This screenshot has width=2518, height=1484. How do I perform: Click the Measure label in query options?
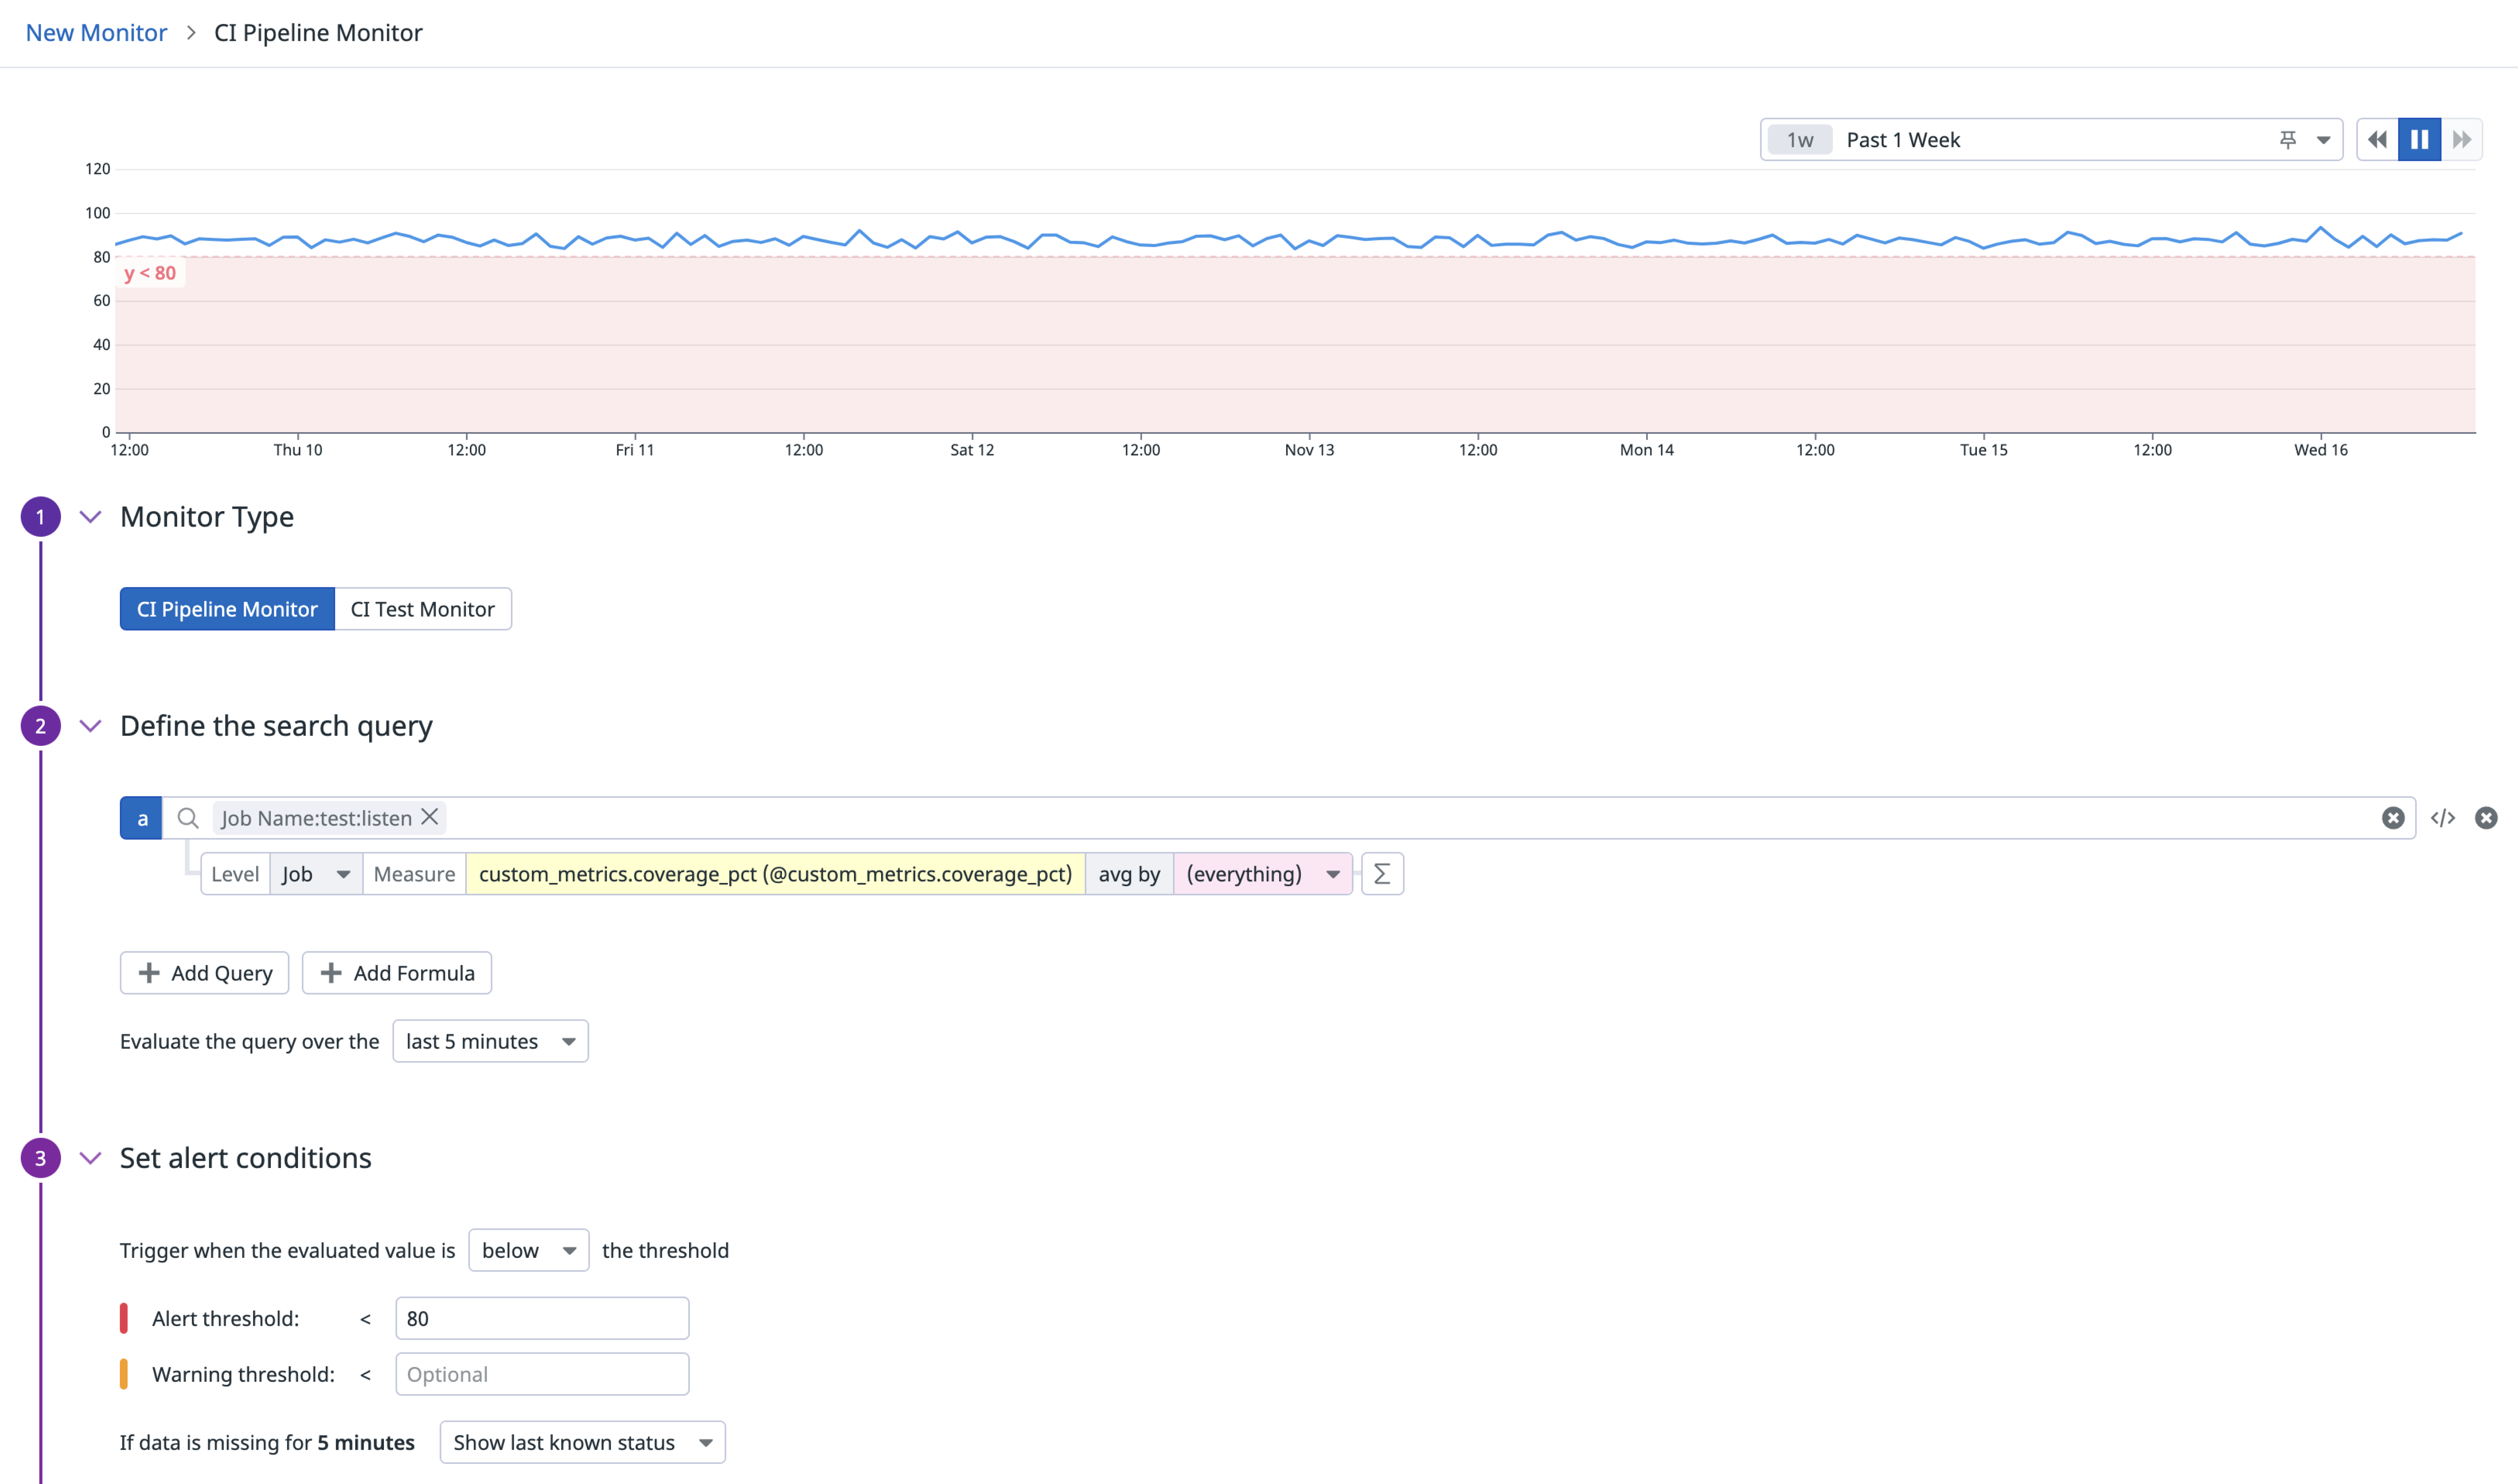(x=415, y=874)
